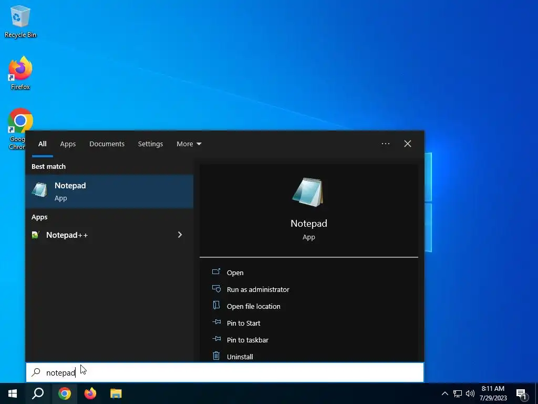Click the volume speaker icon in tray
This screenshot has width=538, height=404.
[x=470, y=393]
